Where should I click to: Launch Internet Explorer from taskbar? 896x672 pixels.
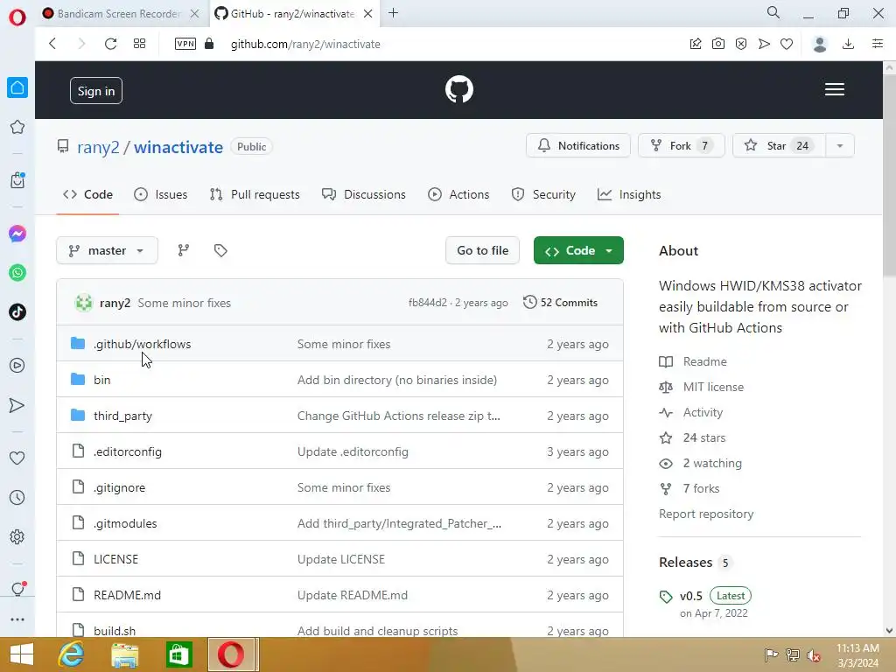(x=72, y=654)
